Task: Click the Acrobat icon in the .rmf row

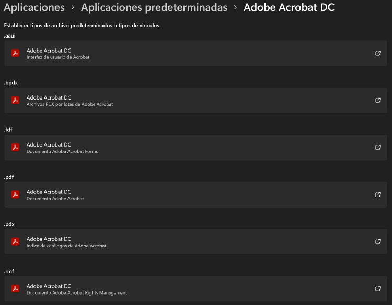Action: point(16,289)
